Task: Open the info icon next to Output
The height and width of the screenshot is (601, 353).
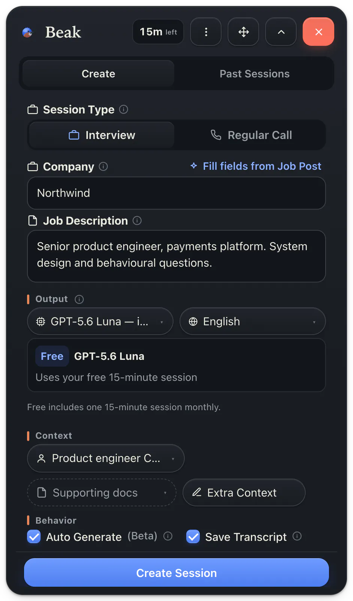Action: coord(79,299)
